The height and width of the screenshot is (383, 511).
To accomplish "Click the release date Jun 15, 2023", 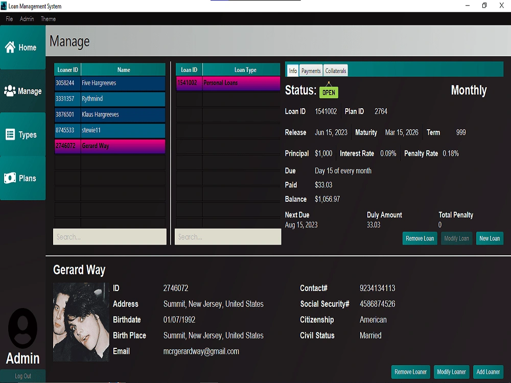I will point(331,133).
